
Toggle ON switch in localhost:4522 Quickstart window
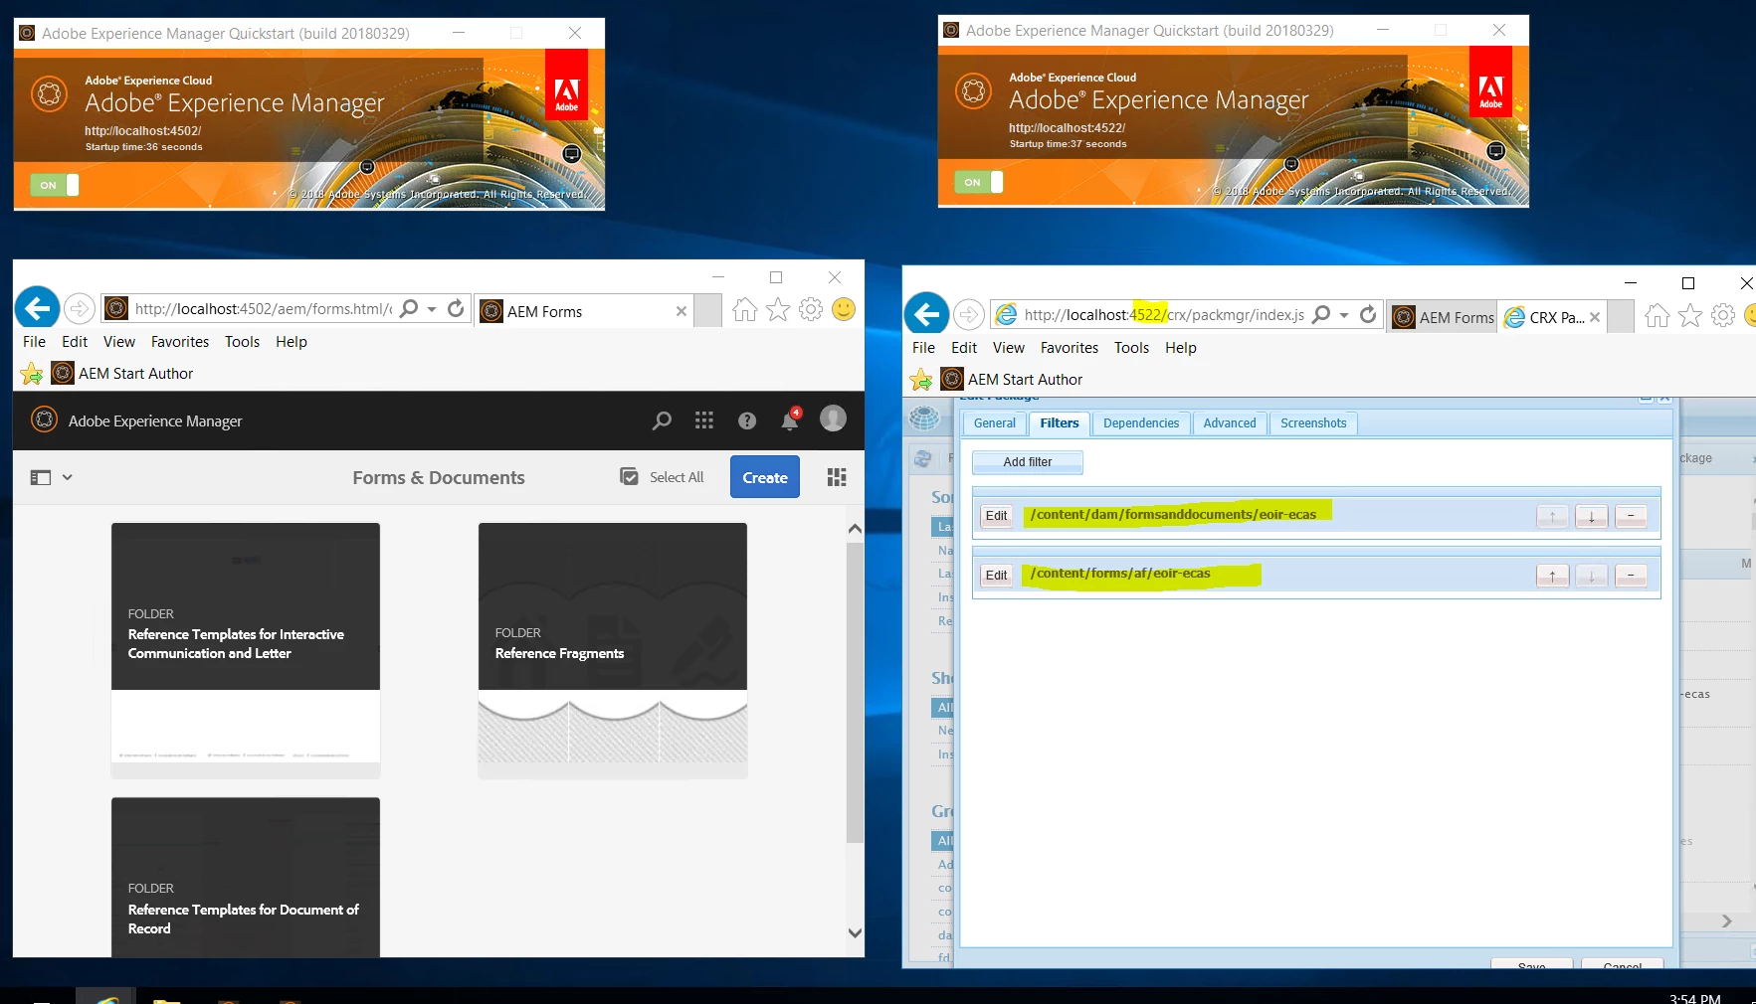(979, 182)
